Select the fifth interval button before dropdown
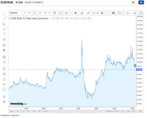147x118 pixels. [x=45, y=13]
